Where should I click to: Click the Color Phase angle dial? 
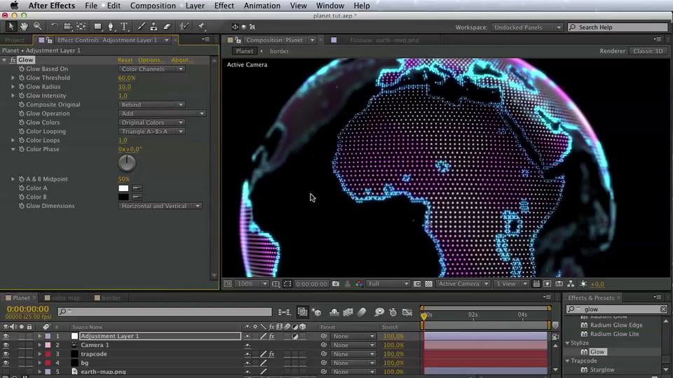[127, 163]
